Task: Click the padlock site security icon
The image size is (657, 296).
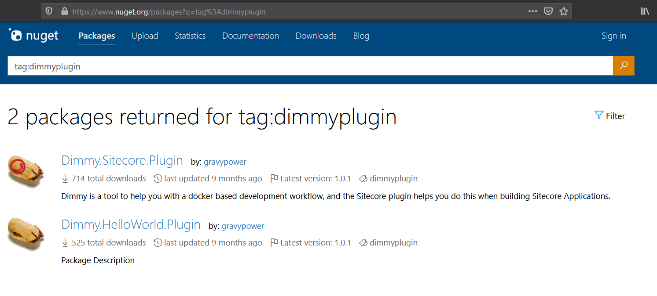Action: [x=64, y=11]
